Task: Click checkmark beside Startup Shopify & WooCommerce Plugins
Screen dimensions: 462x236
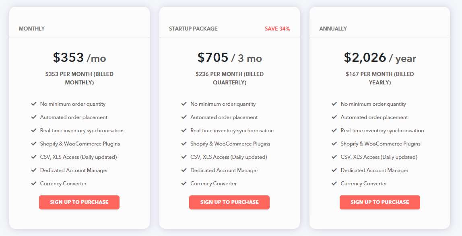Action: [184, 144]
